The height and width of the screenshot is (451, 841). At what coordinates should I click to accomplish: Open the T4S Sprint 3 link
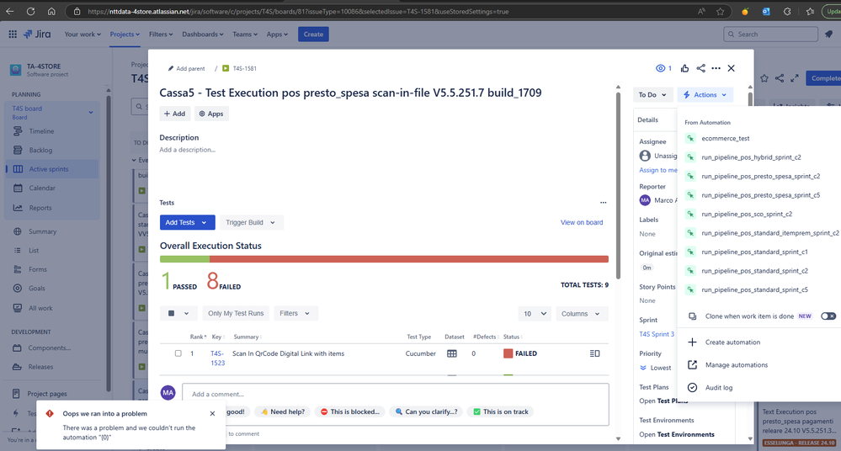[x=657, y=334]
